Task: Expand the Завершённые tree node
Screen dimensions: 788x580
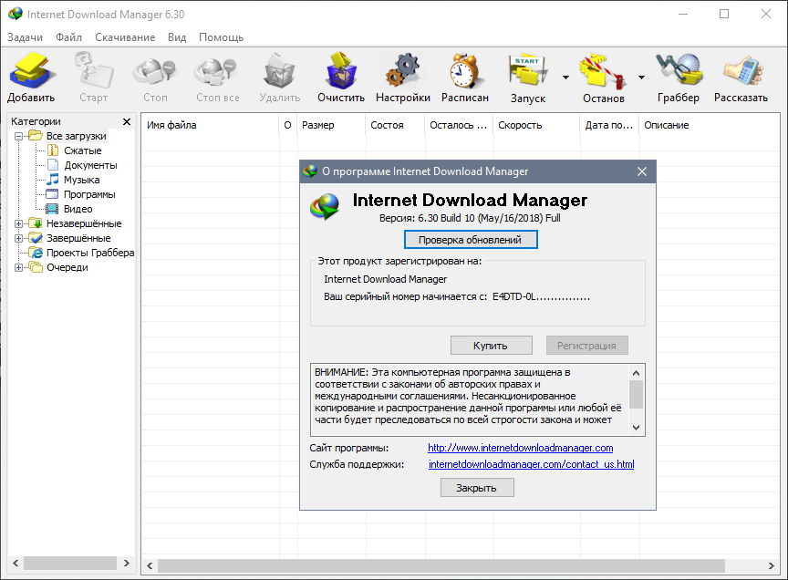Action: click(x=18, y=238)
